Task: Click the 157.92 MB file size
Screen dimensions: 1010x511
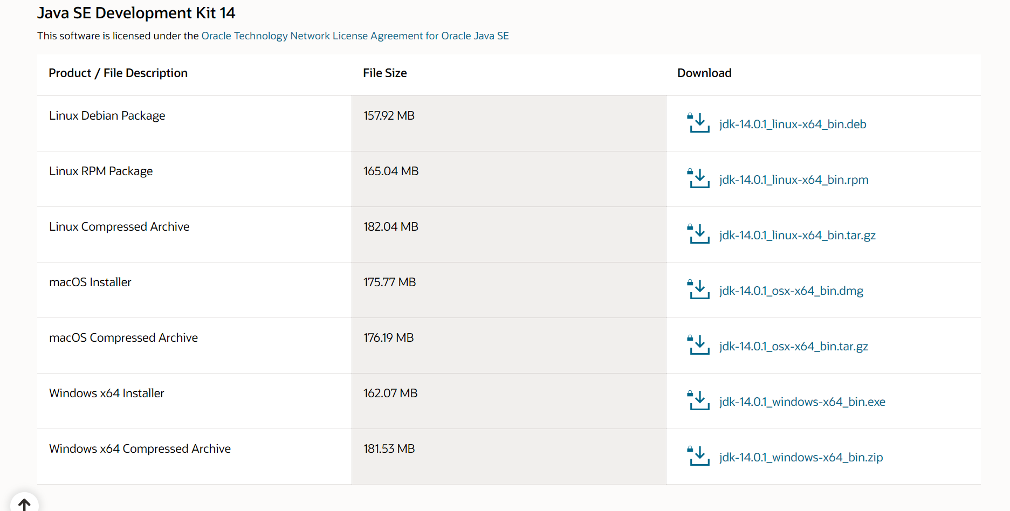Action: (389, 115)
